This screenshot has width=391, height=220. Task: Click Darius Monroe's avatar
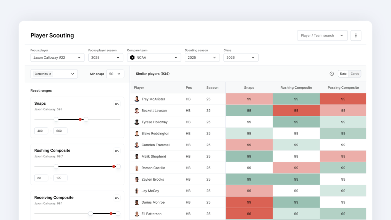137,202
